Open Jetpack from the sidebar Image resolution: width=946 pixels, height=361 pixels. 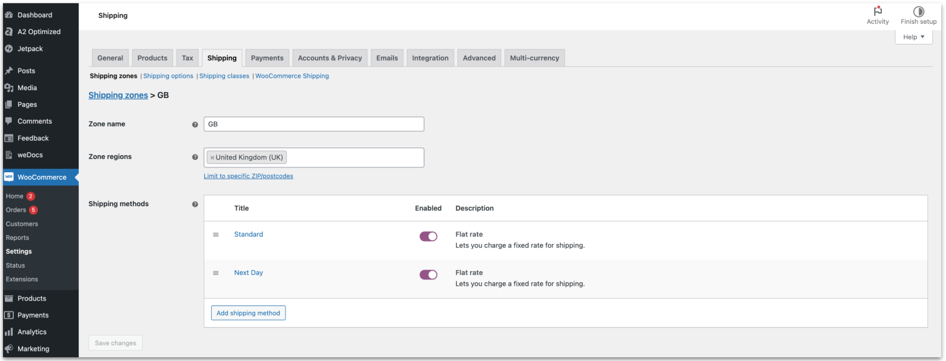[x=30, y=49]
